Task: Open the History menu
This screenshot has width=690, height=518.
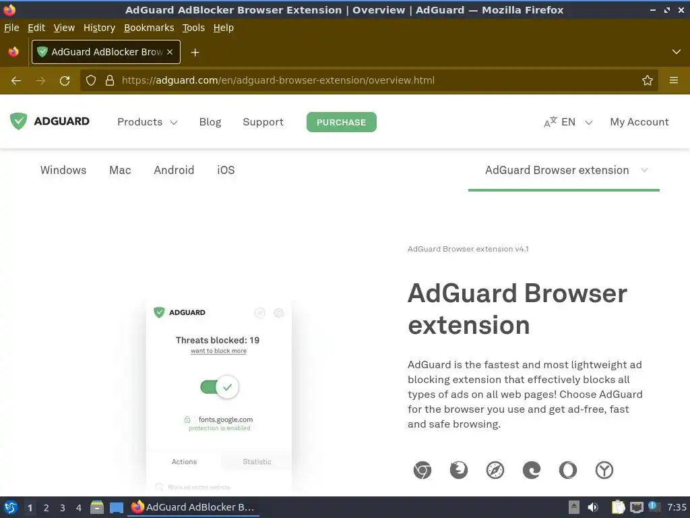Action: (100, 28)
